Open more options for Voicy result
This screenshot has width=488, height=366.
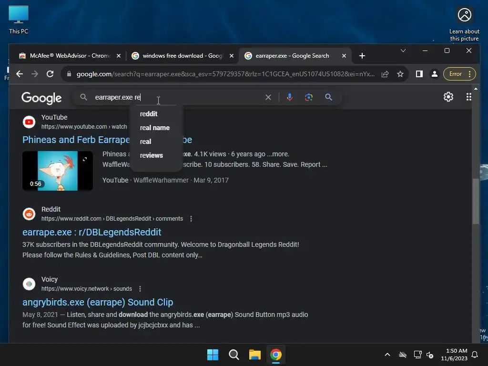pos(140,289)
